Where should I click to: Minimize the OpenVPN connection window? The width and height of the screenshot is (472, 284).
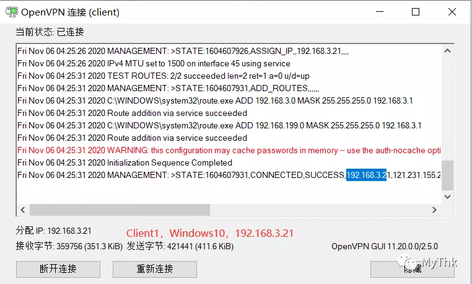pos(380,12)
